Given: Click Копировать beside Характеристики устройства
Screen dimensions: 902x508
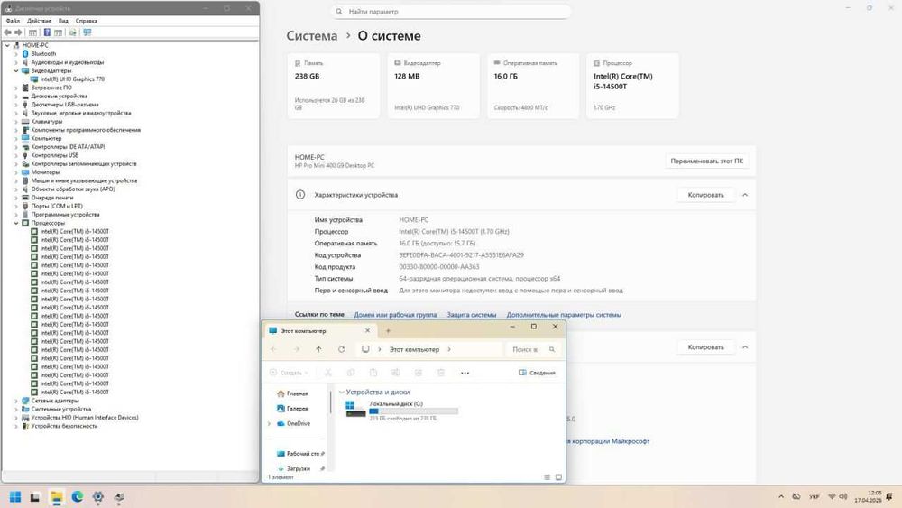Looking at the screenshot, I should click(706, 195).
